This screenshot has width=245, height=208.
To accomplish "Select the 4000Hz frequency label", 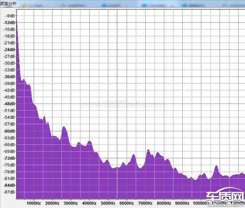I will pos(89,203).
